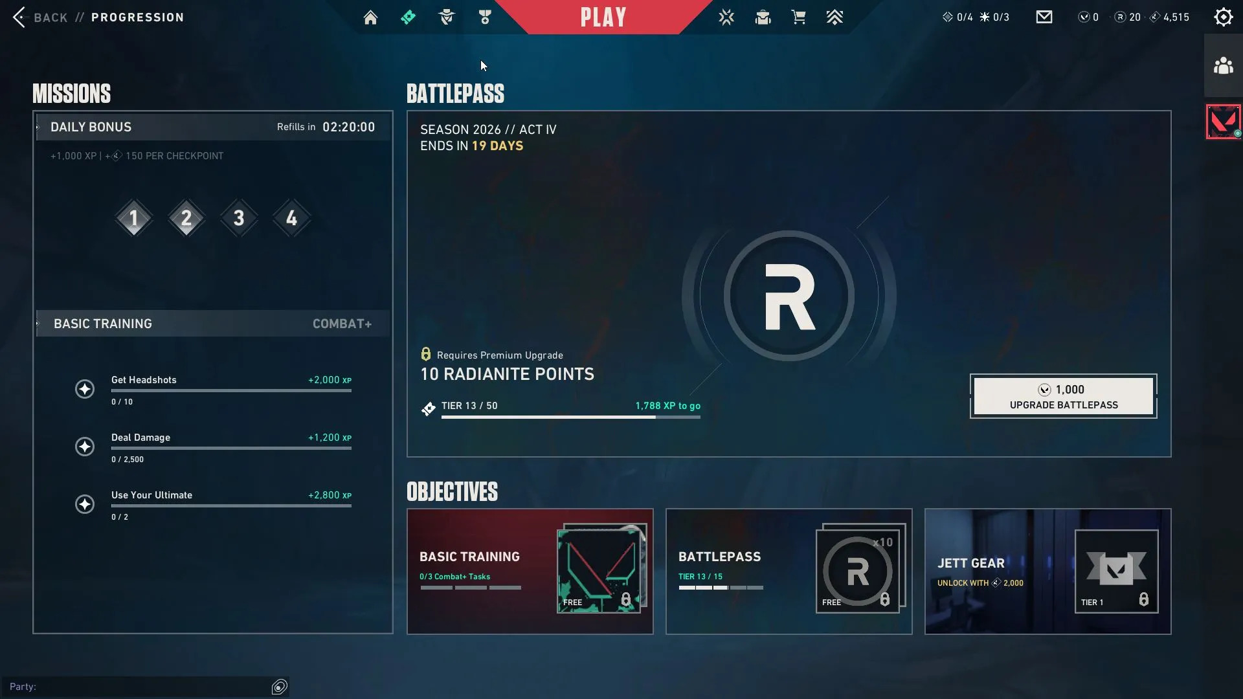
Task: Click the +2,800 XP reward value
Action: point(330,495)
